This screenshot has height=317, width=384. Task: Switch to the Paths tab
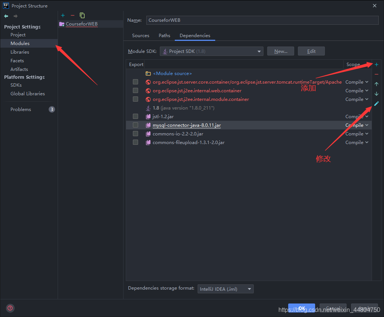[x=164, y=36]
